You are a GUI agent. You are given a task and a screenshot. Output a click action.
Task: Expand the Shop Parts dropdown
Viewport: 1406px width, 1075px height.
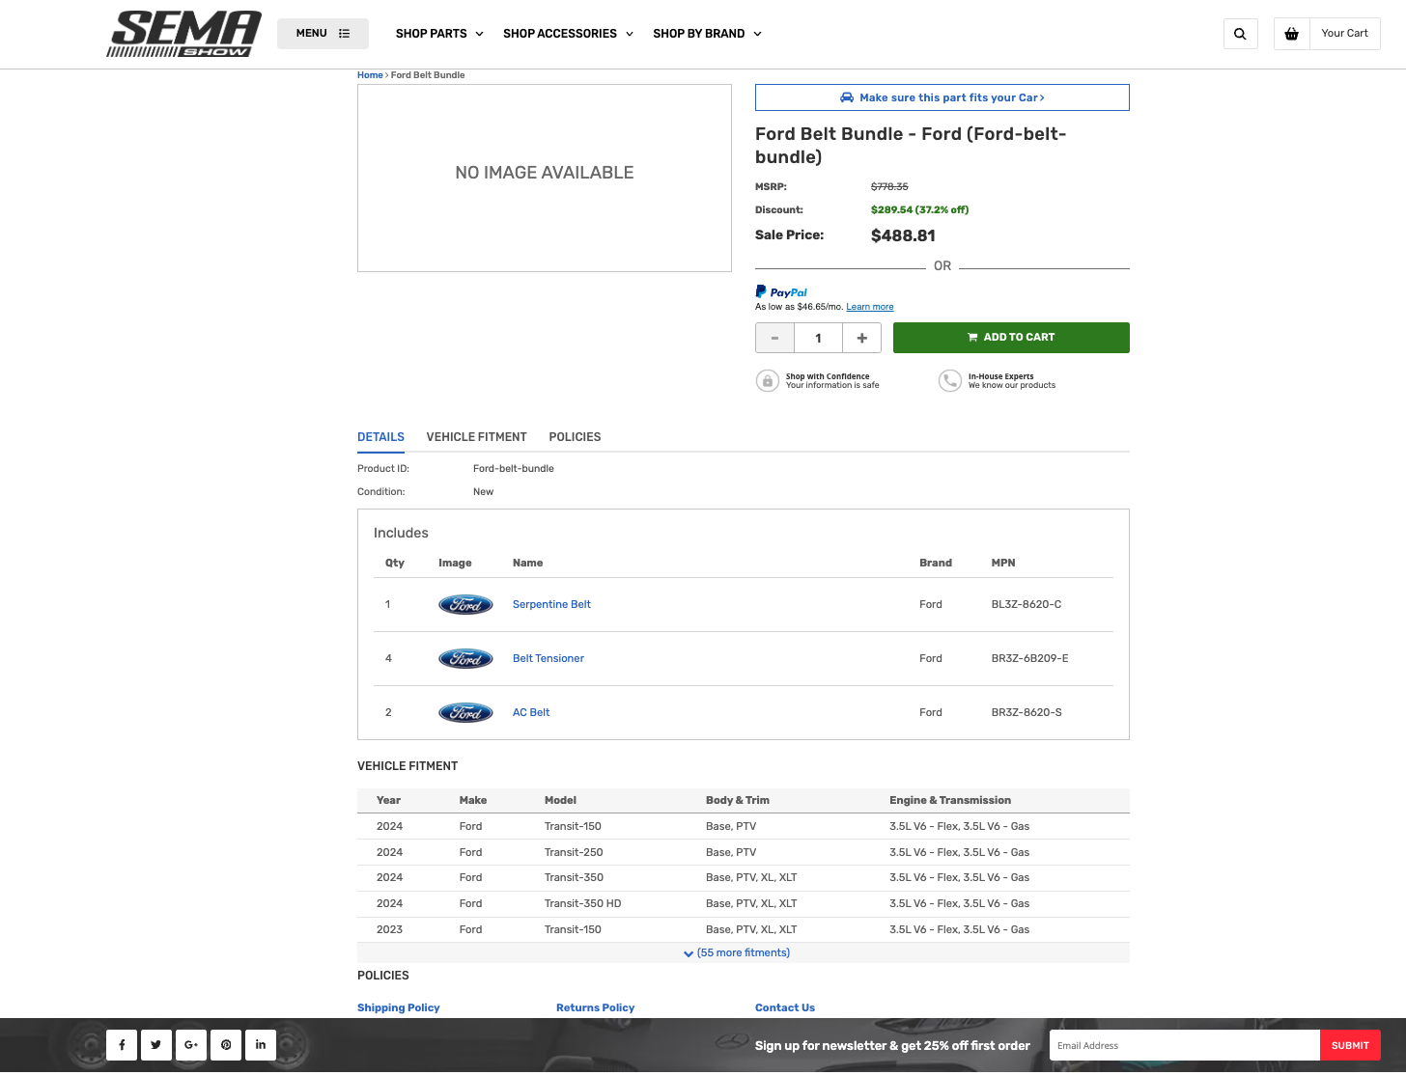pos(439,34)
